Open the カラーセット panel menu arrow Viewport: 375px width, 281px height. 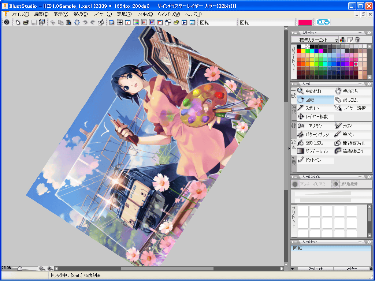(294, 33)
